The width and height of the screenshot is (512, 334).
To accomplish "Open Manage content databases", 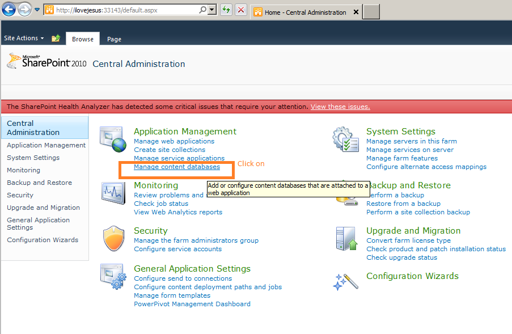I will point(177,167).
